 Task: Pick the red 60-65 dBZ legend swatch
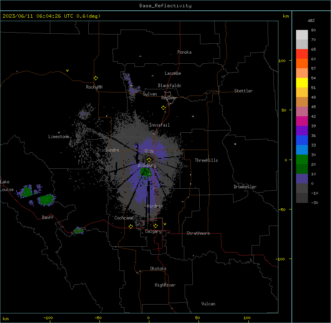pos(302,54)
